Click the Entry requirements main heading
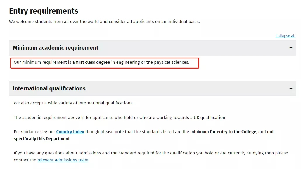 point(44,11)
